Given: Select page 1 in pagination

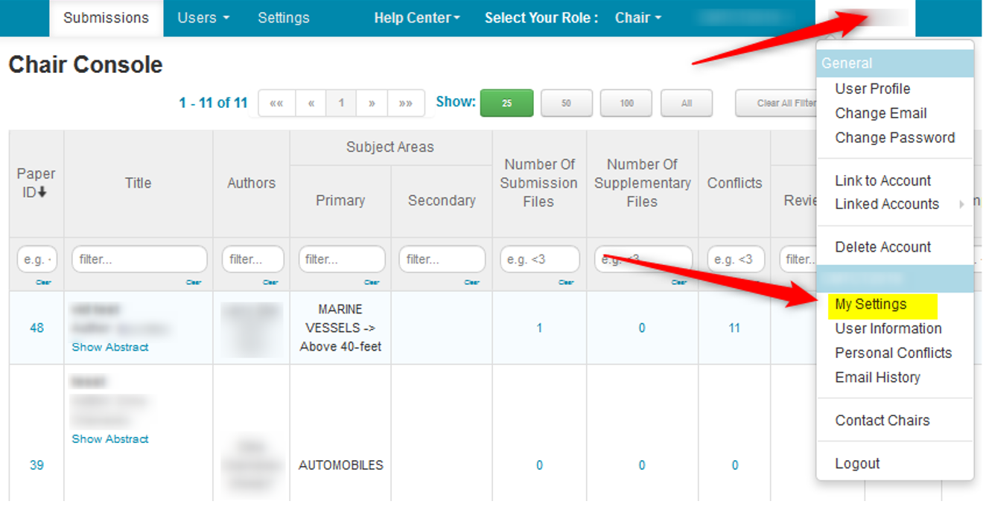Looking at the screenshot, I should click(341, 103).
